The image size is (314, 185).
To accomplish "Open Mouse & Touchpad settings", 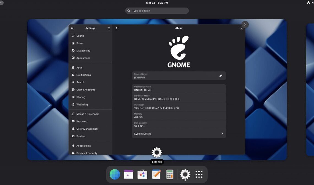I will click(90, 114).
